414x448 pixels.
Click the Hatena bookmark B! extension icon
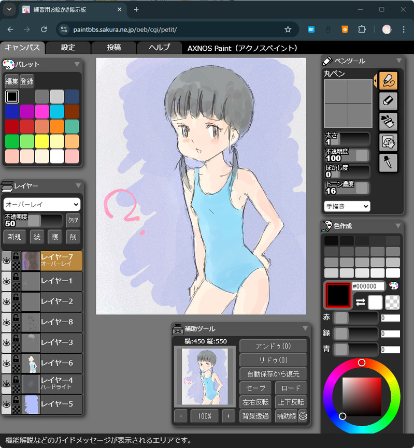(x=311, y=30)
